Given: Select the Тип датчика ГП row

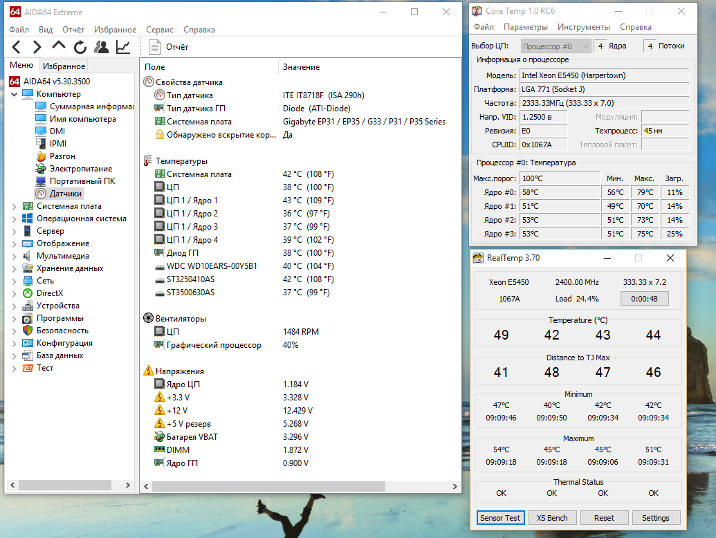Looking at the screenshot, I should click(x=302, y=109).
